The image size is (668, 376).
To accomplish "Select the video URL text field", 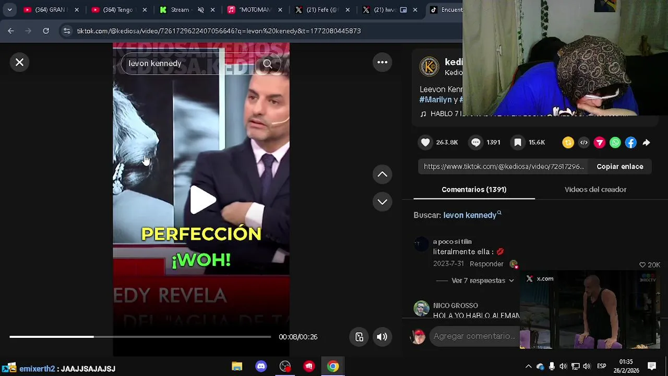I will (x=504, y=167).
